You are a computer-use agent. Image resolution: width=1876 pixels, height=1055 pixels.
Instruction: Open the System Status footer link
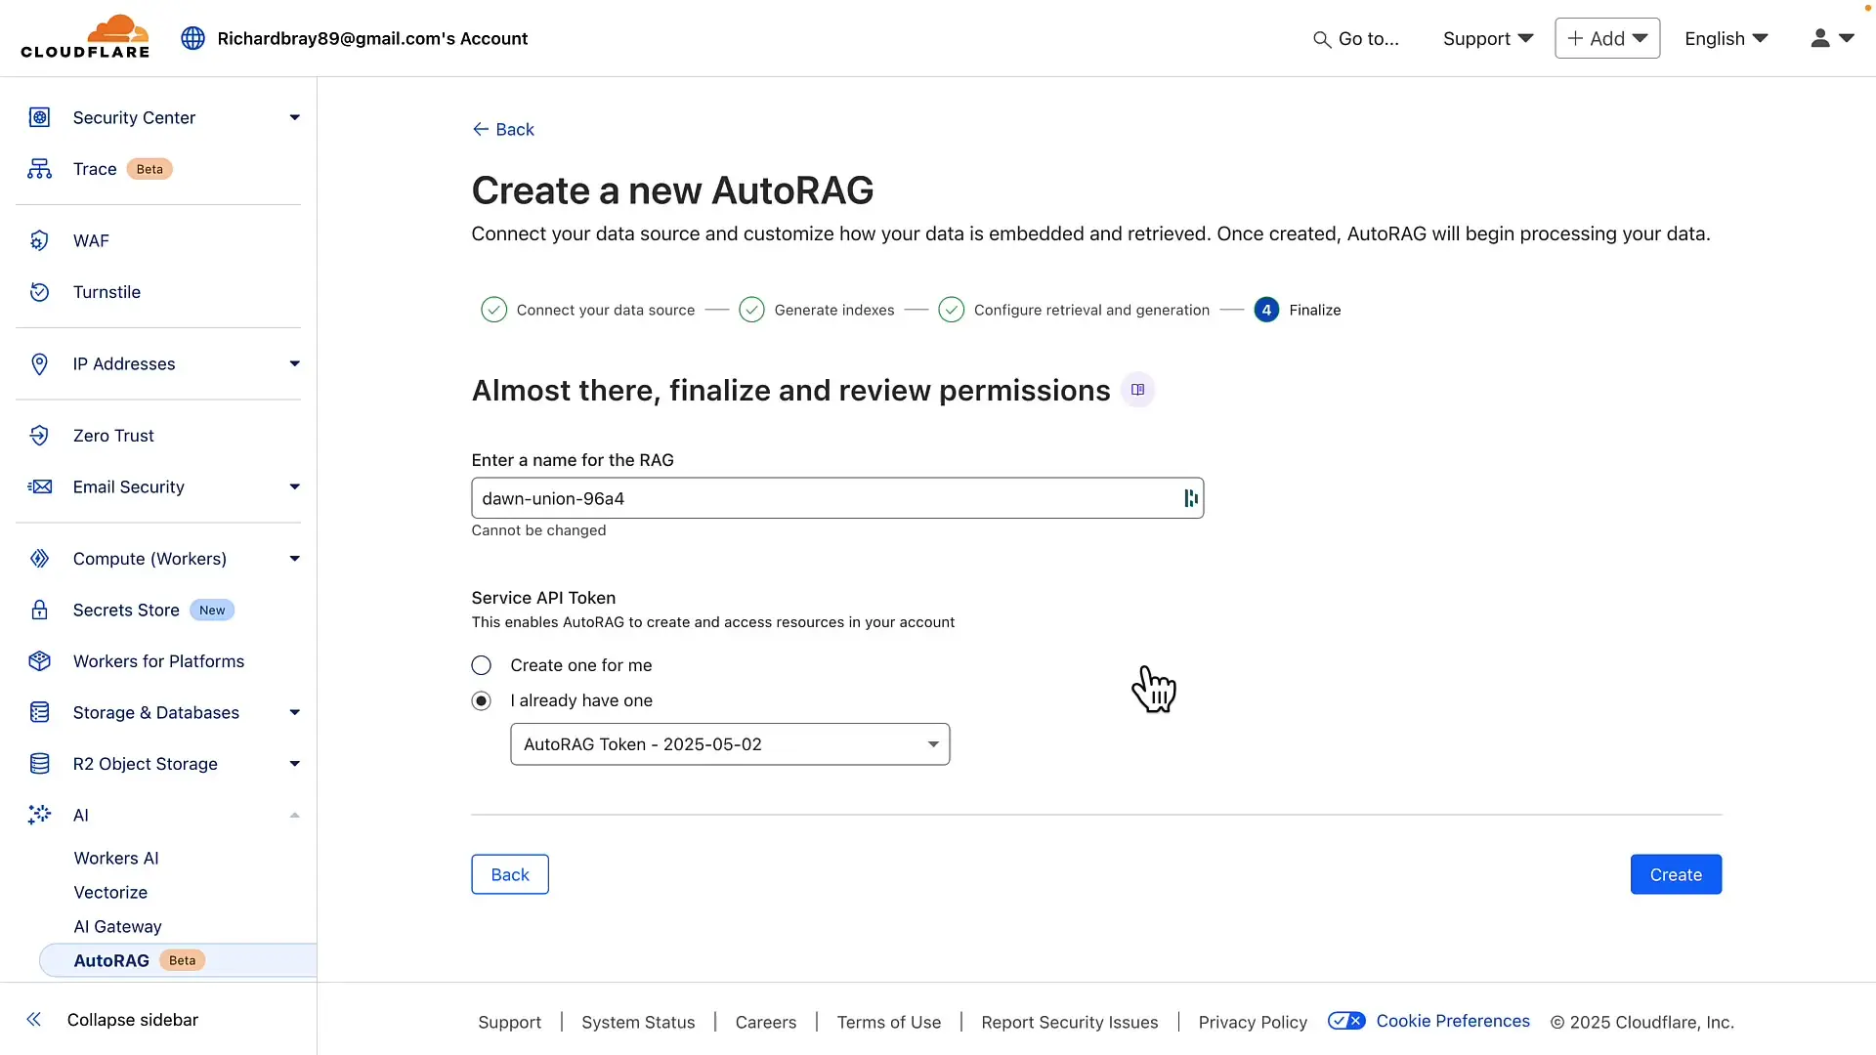638,1022
